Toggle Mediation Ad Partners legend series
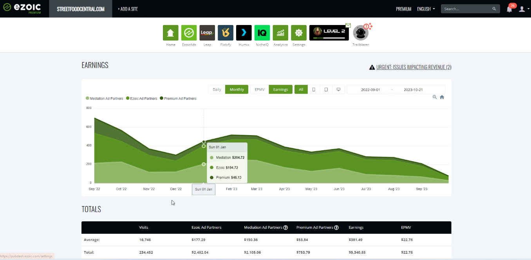 [104, 99]
